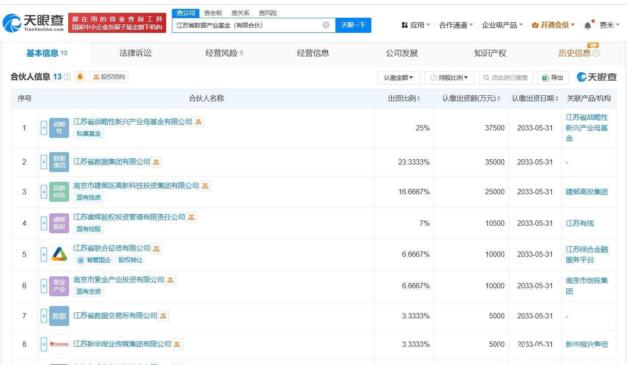Click the 数据 avatar of 江苏省数据交易所

pyautogui.click(x=59, y=316)
